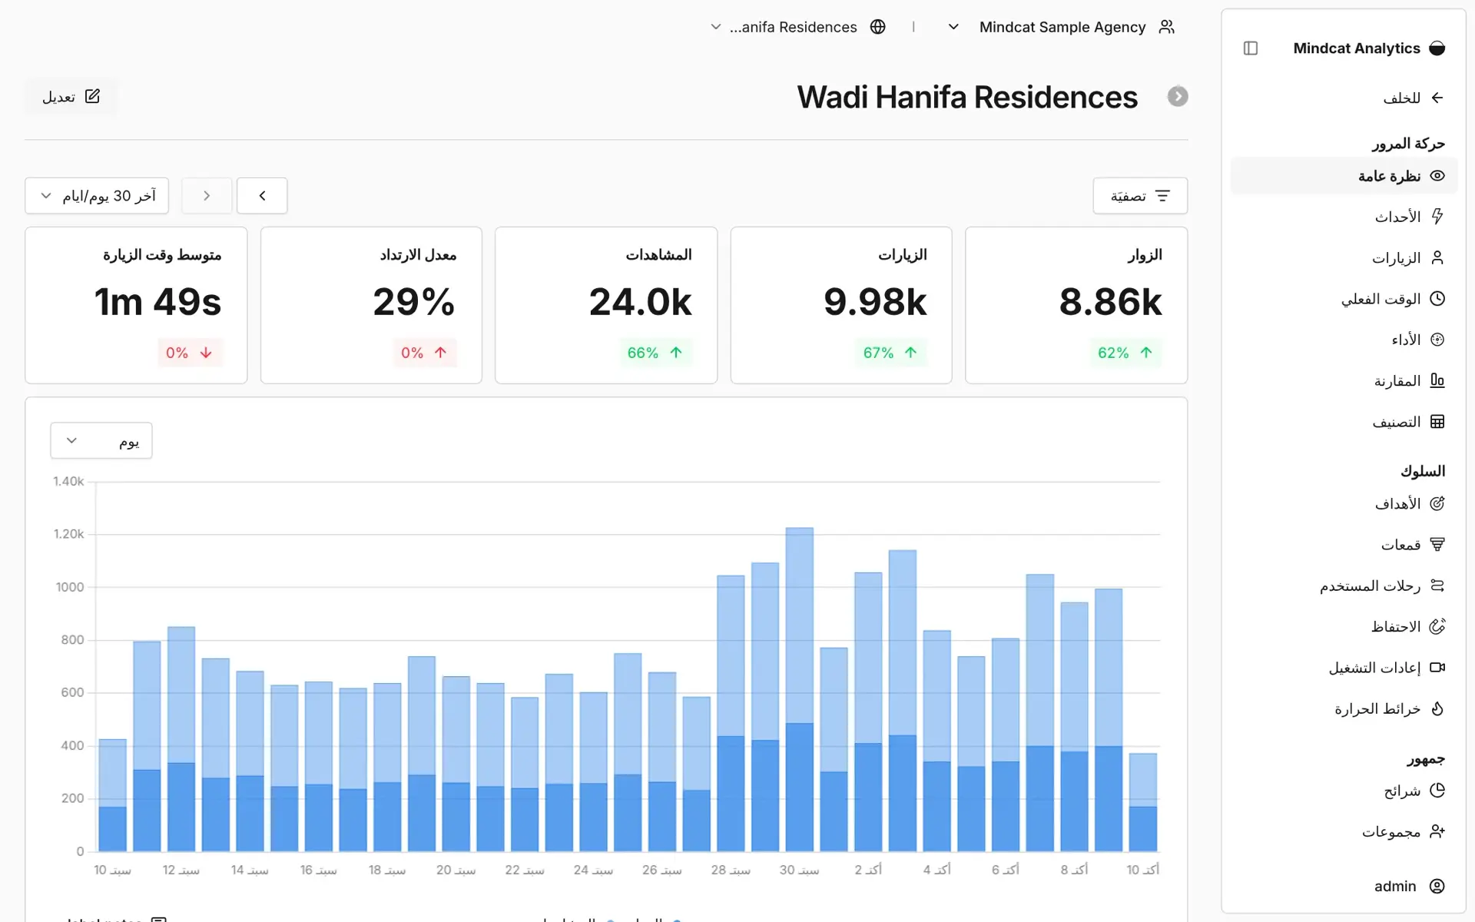Toggle the sidebar collapse icon
The height and width of the screenshot is (922, 1475).
point(1251,48)
